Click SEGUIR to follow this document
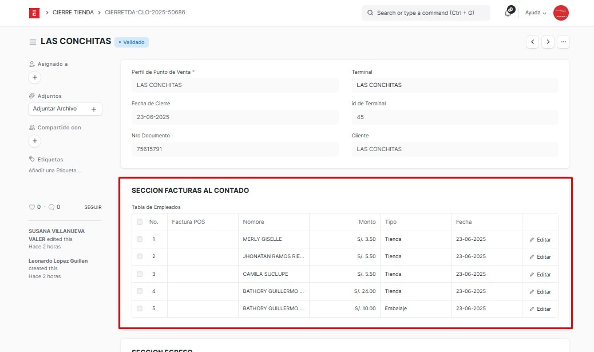 coord(93,207)
